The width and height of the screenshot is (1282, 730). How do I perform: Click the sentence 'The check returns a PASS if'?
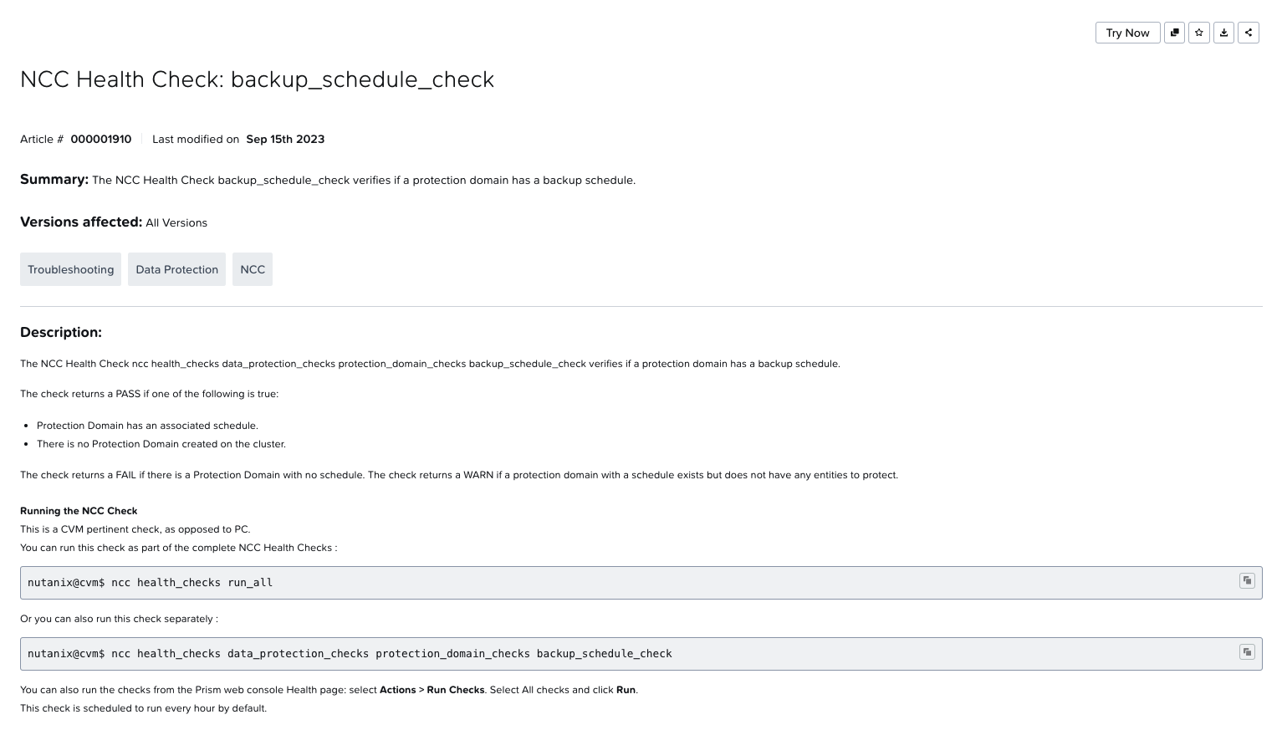pyautogui.click(x=149, y=394)
